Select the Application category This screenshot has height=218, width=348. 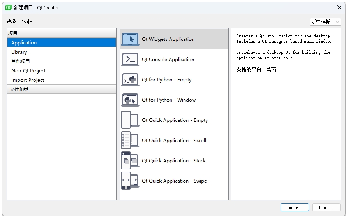coord(62,42)
